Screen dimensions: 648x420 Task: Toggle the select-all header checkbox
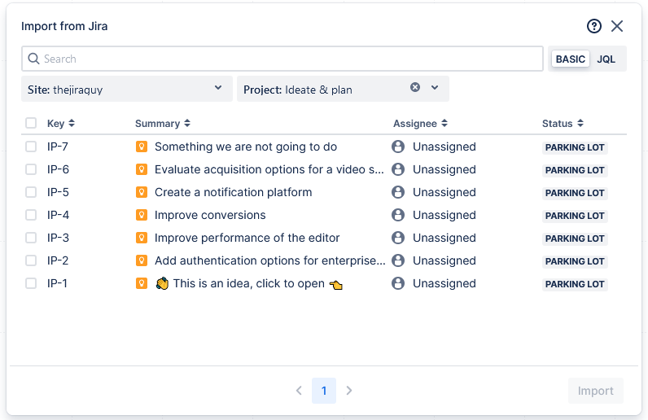point(31,124)
